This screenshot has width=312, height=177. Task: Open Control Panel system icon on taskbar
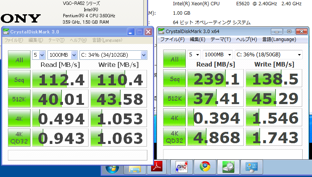(x=251, y=167)
